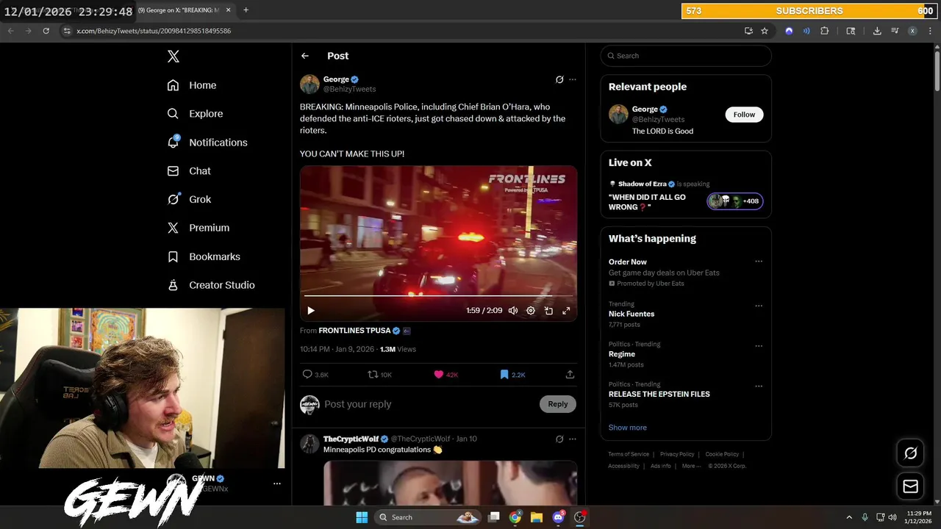Screen dimensions: 941x529
Task: Click the browser address bar URL
Action: tap(154, 31)
